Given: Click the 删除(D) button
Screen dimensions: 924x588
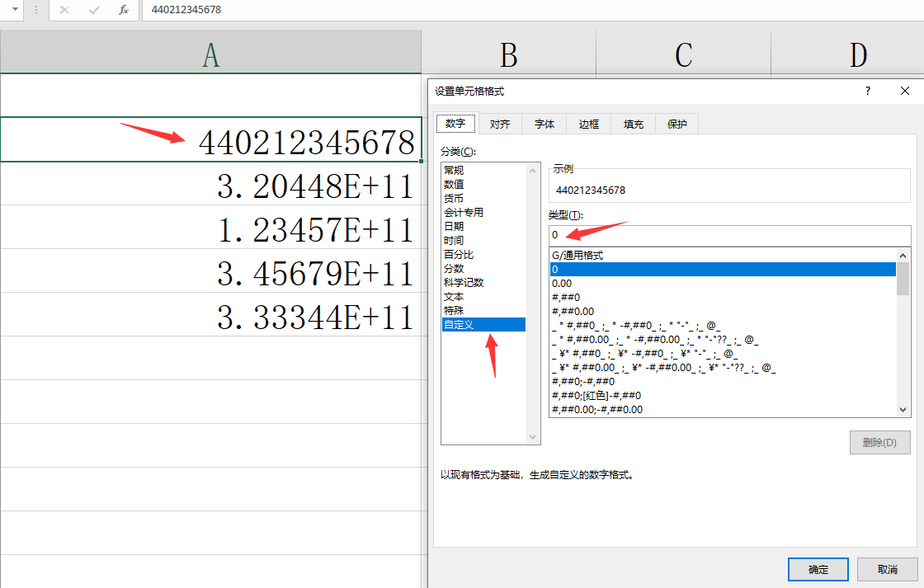Looking at the screenshot, I should pos(879,443).
